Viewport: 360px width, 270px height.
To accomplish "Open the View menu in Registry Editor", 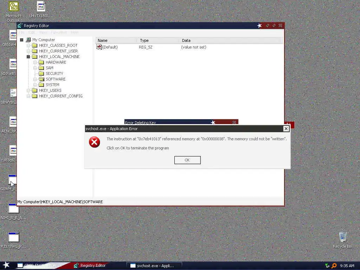I will (43, 32).
